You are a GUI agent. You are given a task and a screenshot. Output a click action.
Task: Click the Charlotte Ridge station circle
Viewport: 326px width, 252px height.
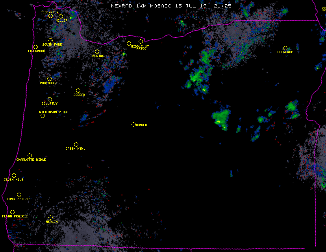30,155
